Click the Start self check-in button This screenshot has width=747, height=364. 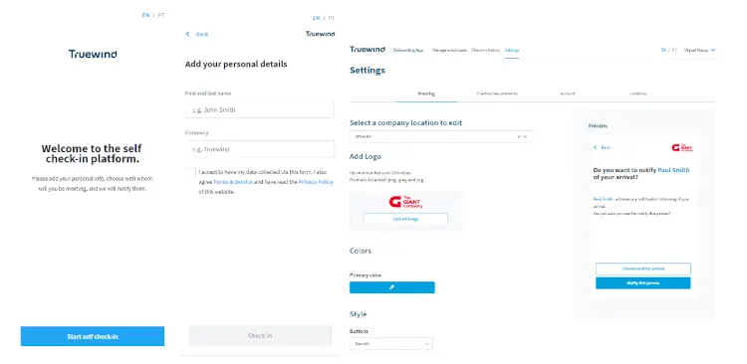point(93,336)
